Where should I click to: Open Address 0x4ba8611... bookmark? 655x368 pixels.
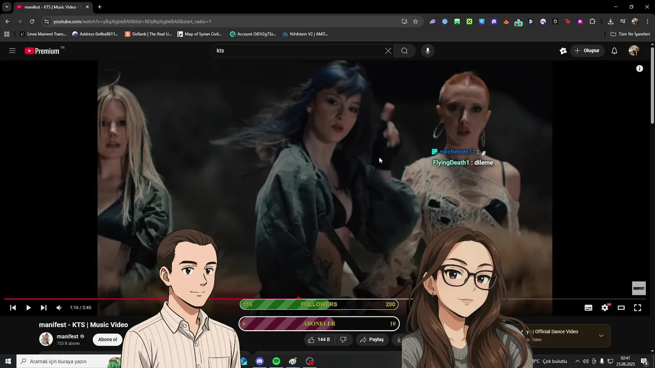click(95, 34)
